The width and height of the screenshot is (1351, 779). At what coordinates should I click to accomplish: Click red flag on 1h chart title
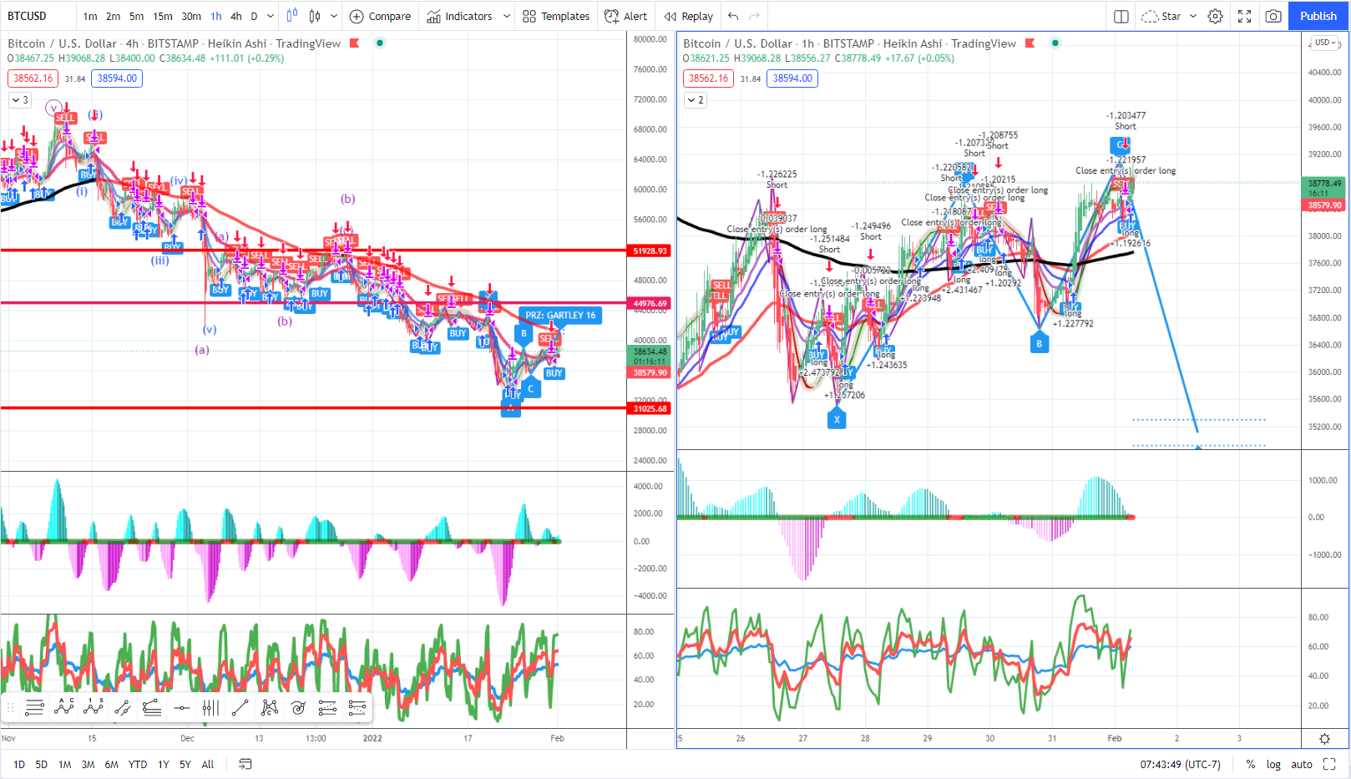(1030, 43)
